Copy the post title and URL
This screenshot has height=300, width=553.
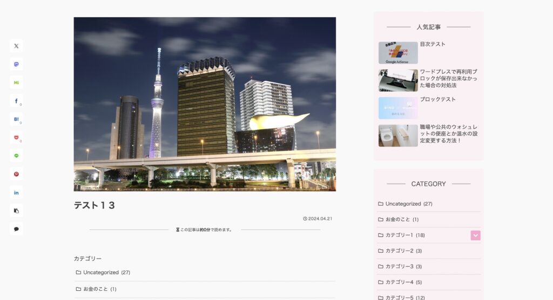[x=16, y=211]
